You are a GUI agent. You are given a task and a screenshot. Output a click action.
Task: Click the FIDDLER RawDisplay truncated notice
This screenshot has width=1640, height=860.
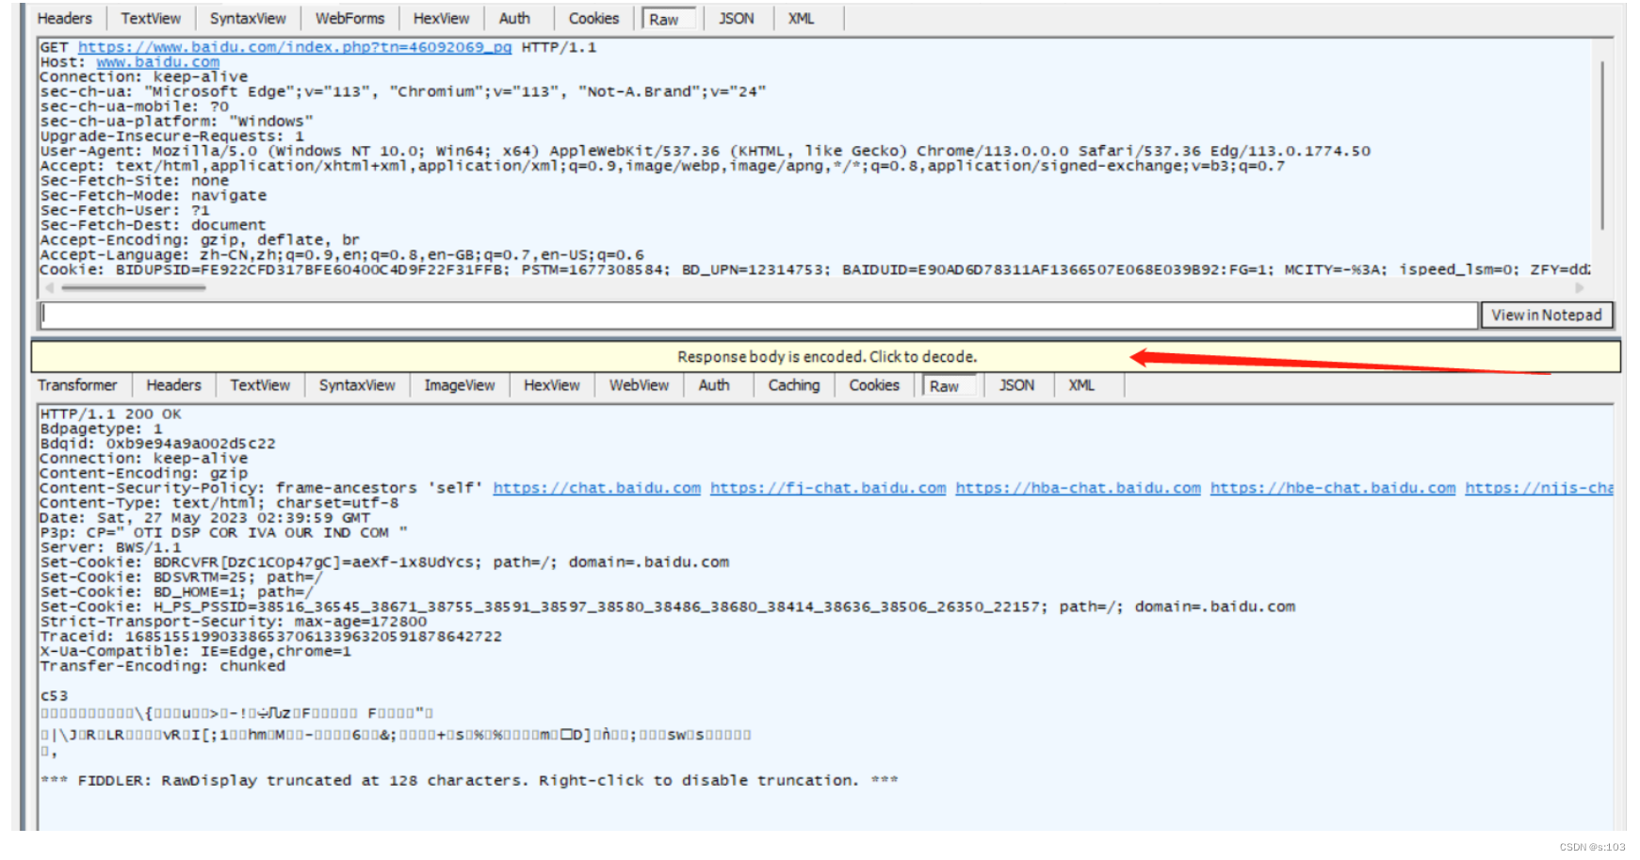coord(469,781)
